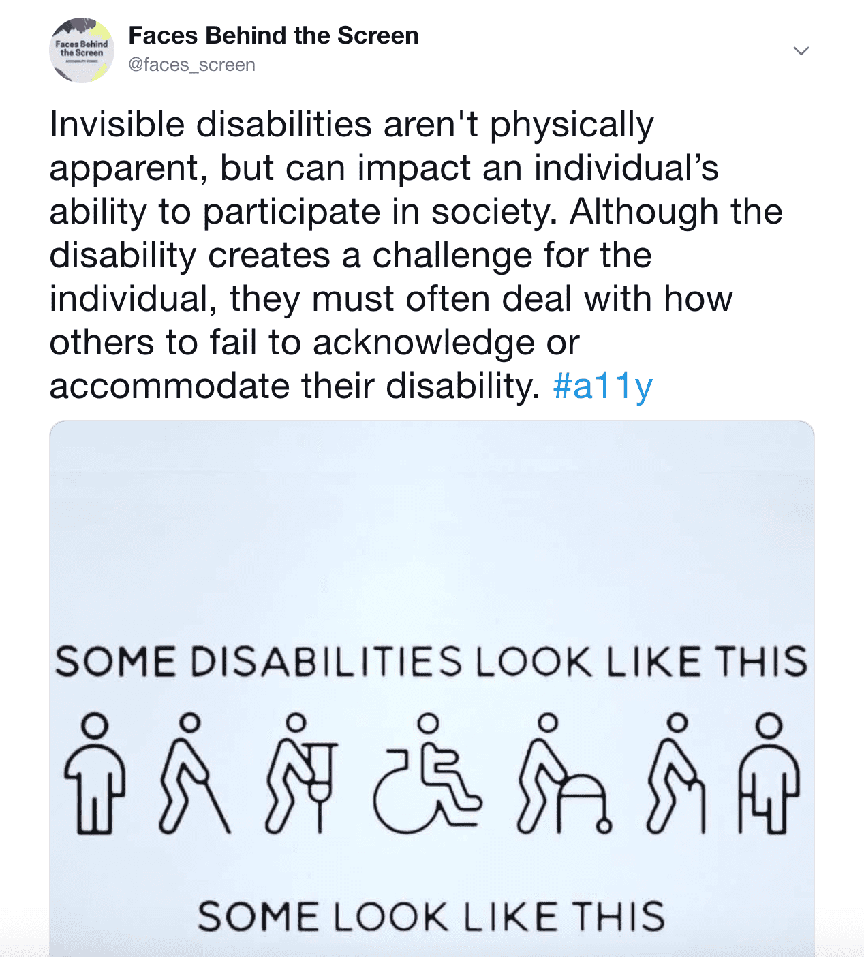Open the #a11y hashtag link
The width and height of the screenshot is (864, 957).
(603, 386)
